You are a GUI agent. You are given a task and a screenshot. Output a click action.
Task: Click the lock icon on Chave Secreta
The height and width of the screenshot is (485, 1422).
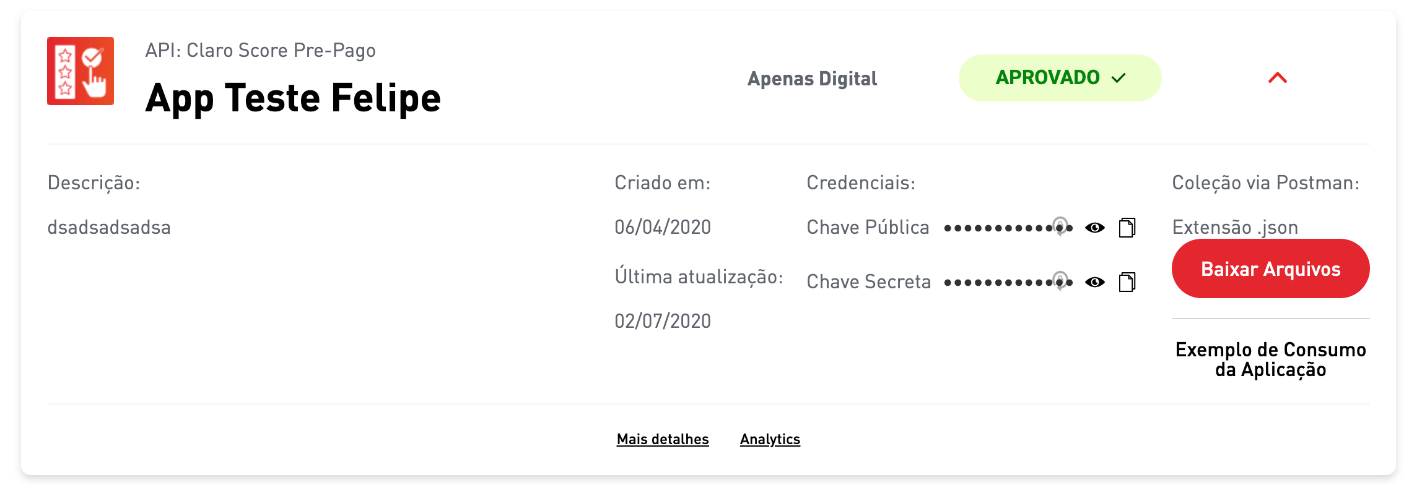click(x=1061, y=282)
